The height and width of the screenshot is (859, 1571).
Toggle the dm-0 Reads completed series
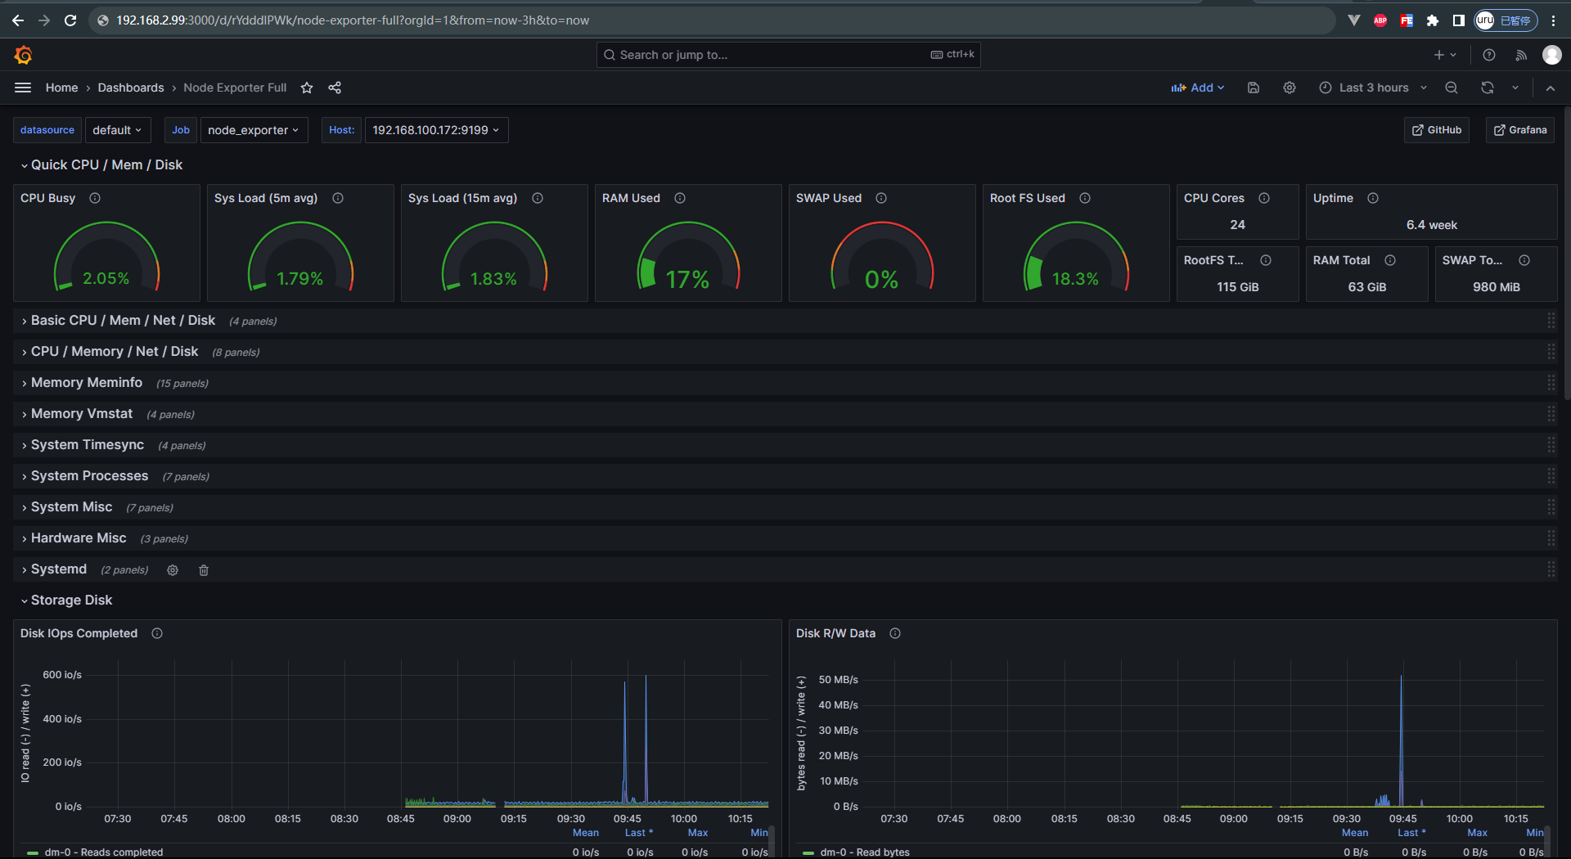tap(104, 852)
